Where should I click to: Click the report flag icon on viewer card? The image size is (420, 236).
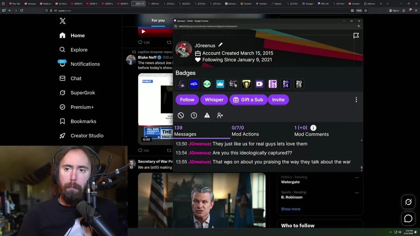click(356, 36)
